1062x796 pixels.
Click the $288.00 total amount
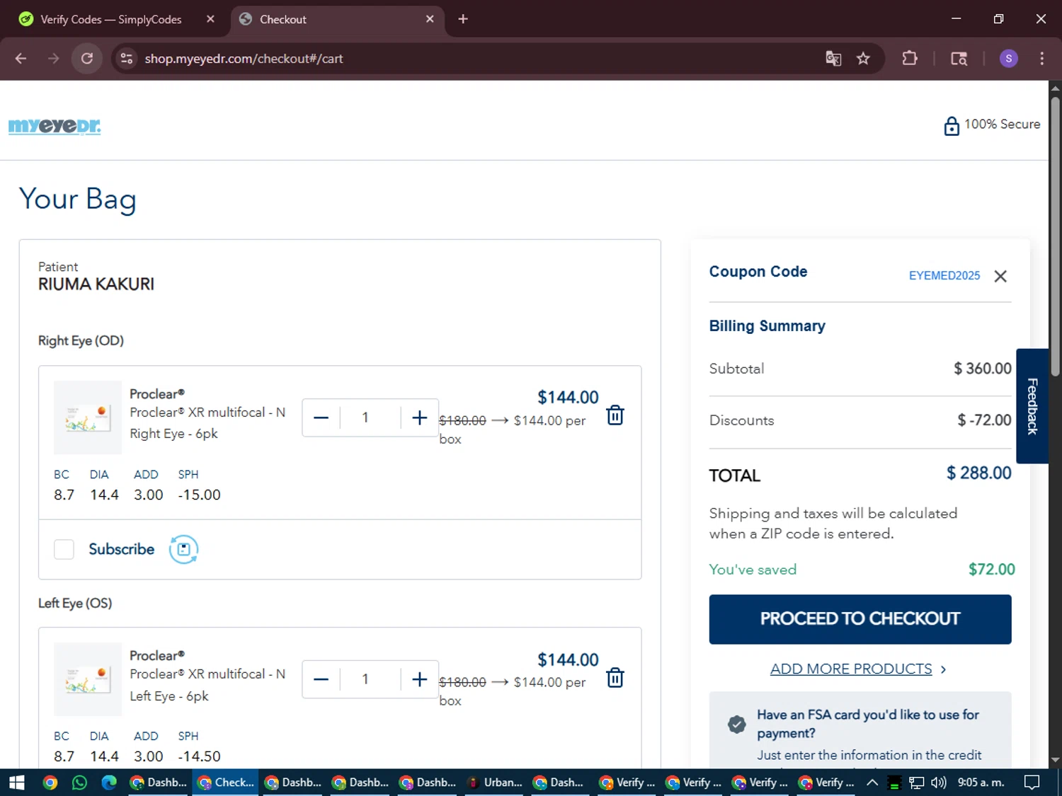point(979,473)
